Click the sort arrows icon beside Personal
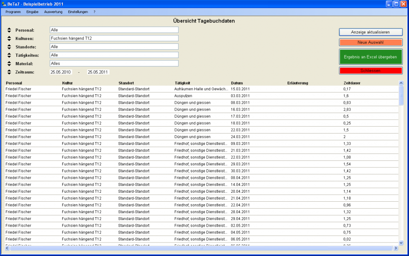This screenshot has height=256, width=409. 9,30
